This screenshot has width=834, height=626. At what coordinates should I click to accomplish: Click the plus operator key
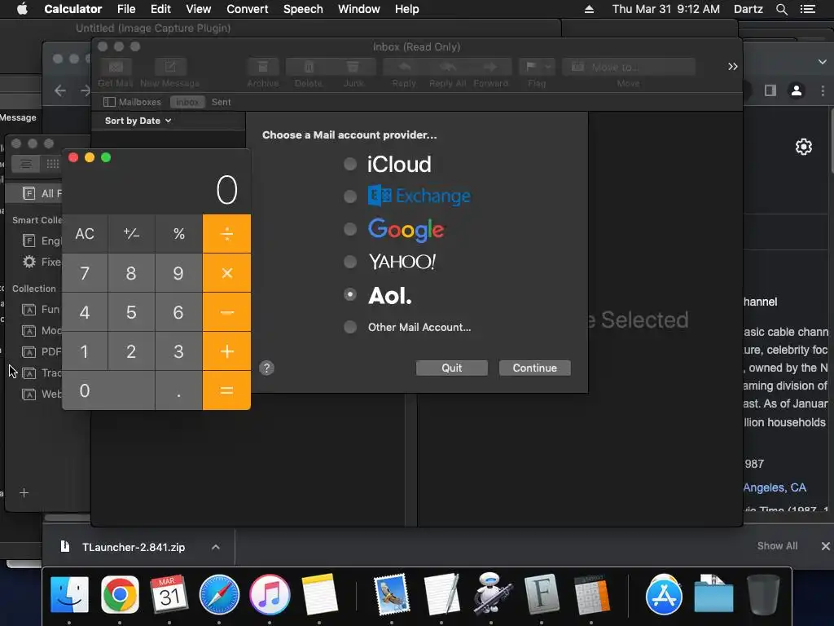tap(226, 351)
